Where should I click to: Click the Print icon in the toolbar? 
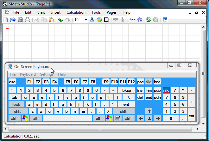tap(28, 20)
